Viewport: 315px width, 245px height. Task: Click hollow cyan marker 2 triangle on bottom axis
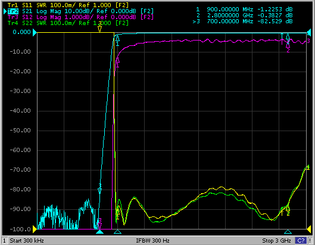(x=288, y=232)
